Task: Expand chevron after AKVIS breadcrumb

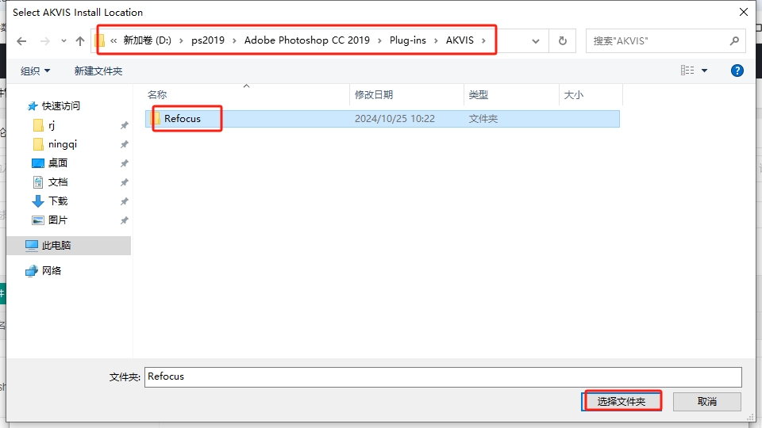Action: pyautogui.click(x=483, y=40)
